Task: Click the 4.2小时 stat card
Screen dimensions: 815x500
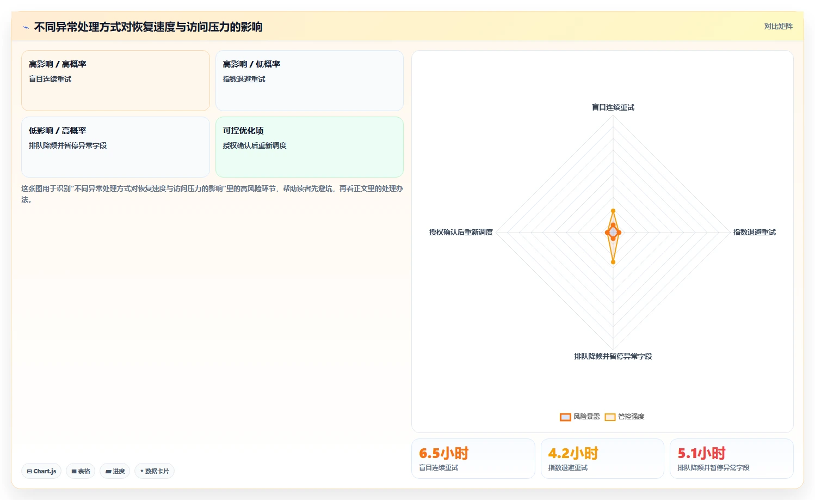Action: (x=602, y=459)
